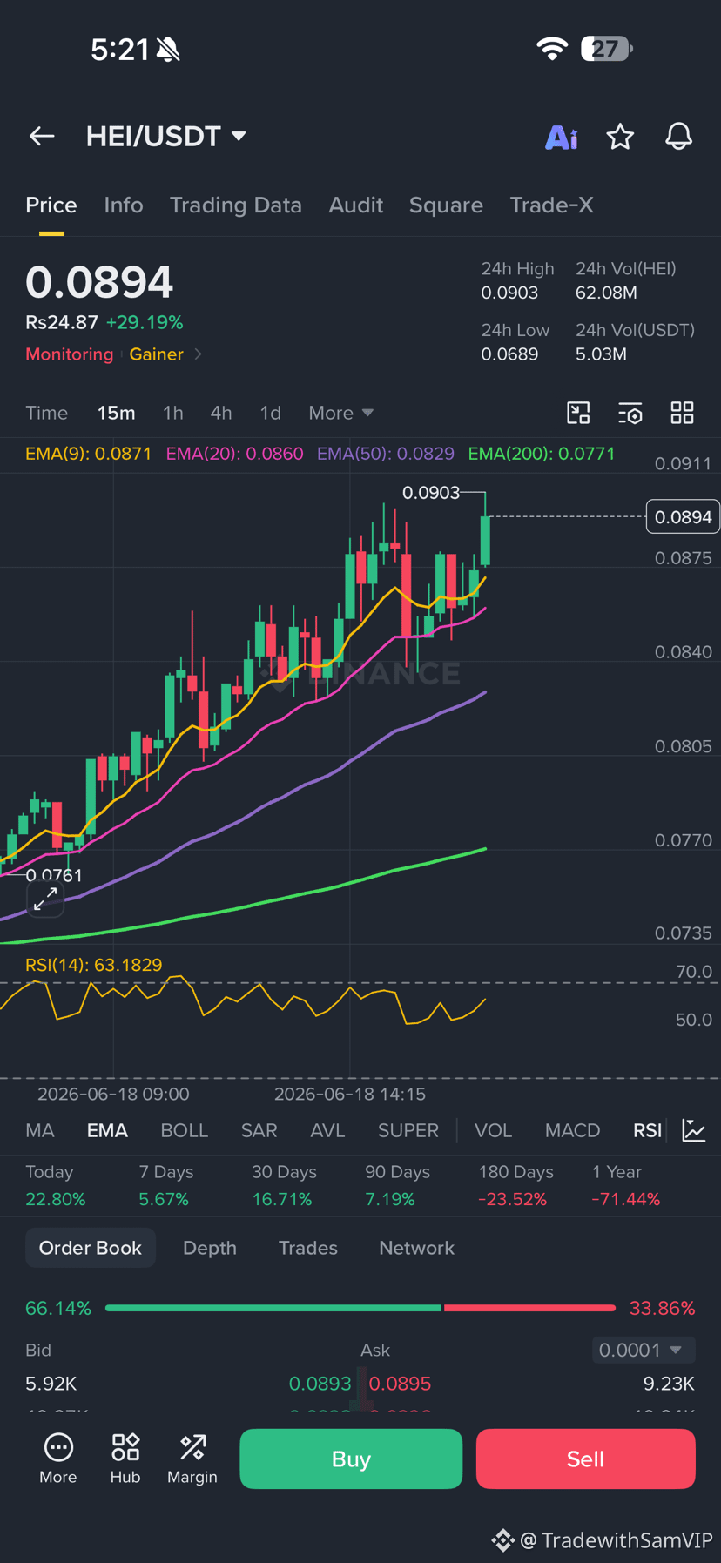This screenshot has height=1563, width=721.
Task: Toggle the RSI sub-indicator
Action: click(648, 1130)
